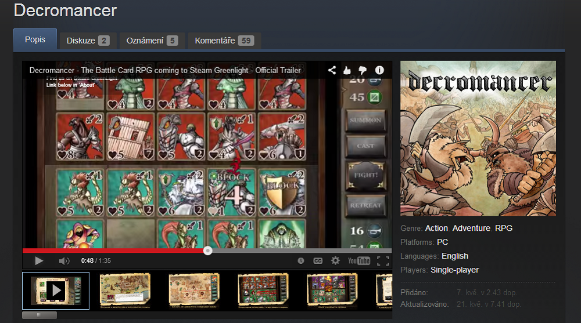Click the Single-player text
This screenshot has height=323, width=581.
tap(455, 270)
